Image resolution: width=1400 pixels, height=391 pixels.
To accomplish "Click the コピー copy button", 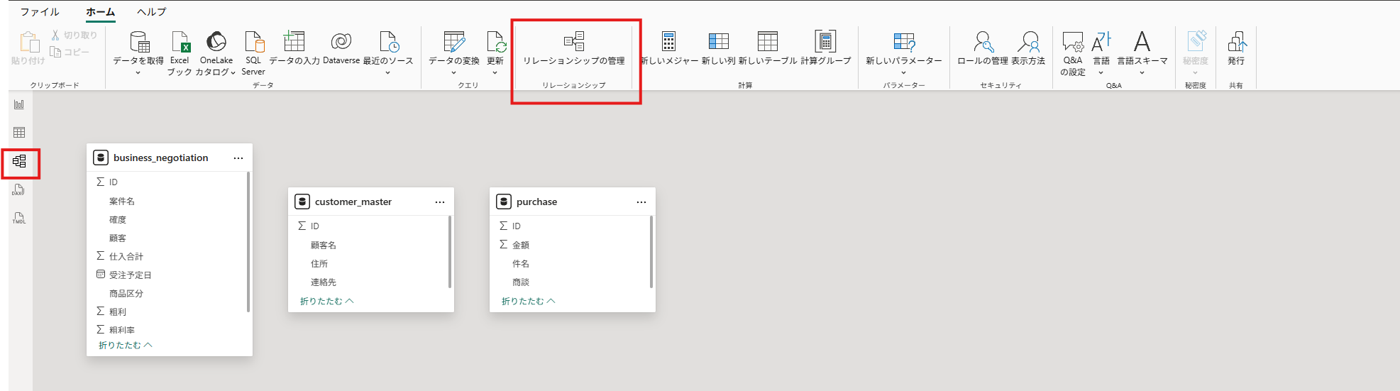I will pyautogui.click(x=70, y=52).
